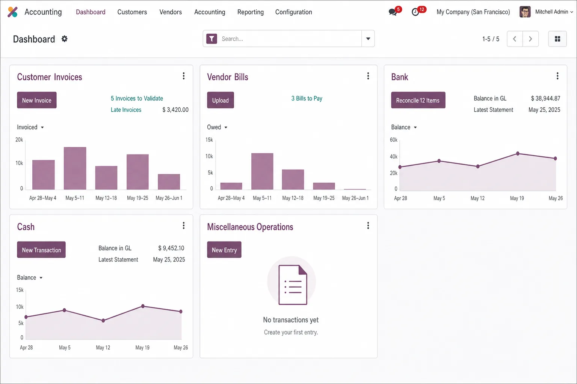
Task: Open the Cash Balance graph dropdown
Action: 30,277
